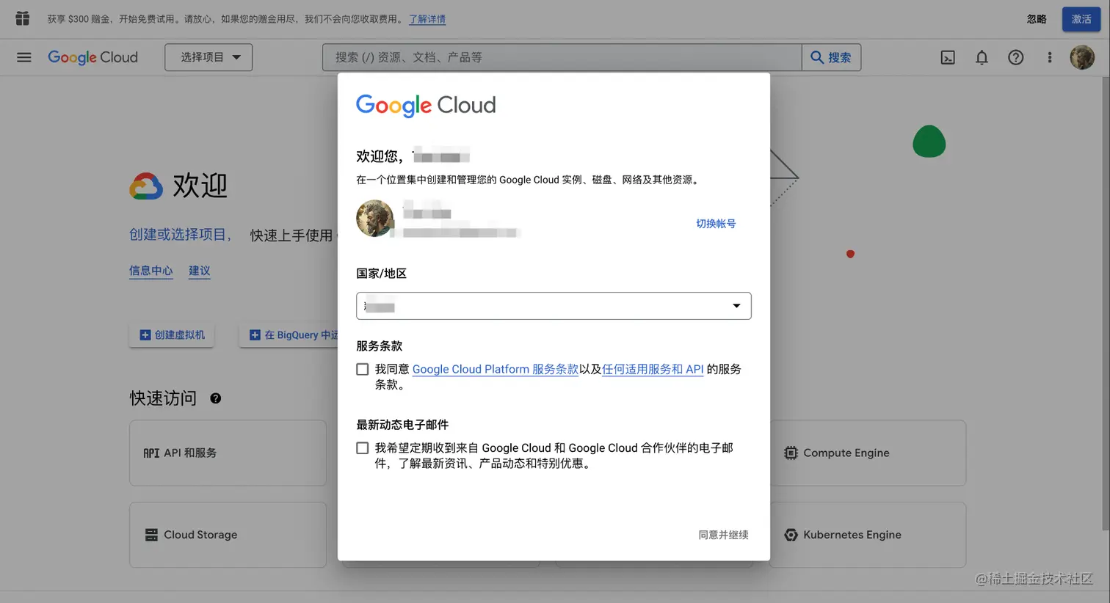The height and width of the screenshot is (603, 1110).
Task: Click 创建或选择项目 link
Action: point(178,234)
